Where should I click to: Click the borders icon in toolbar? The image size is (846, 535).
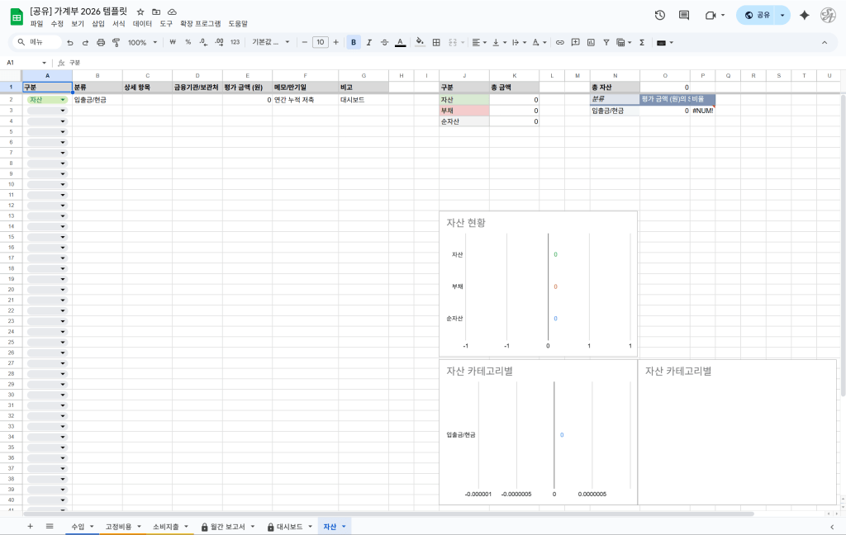[x=436, y=42]
